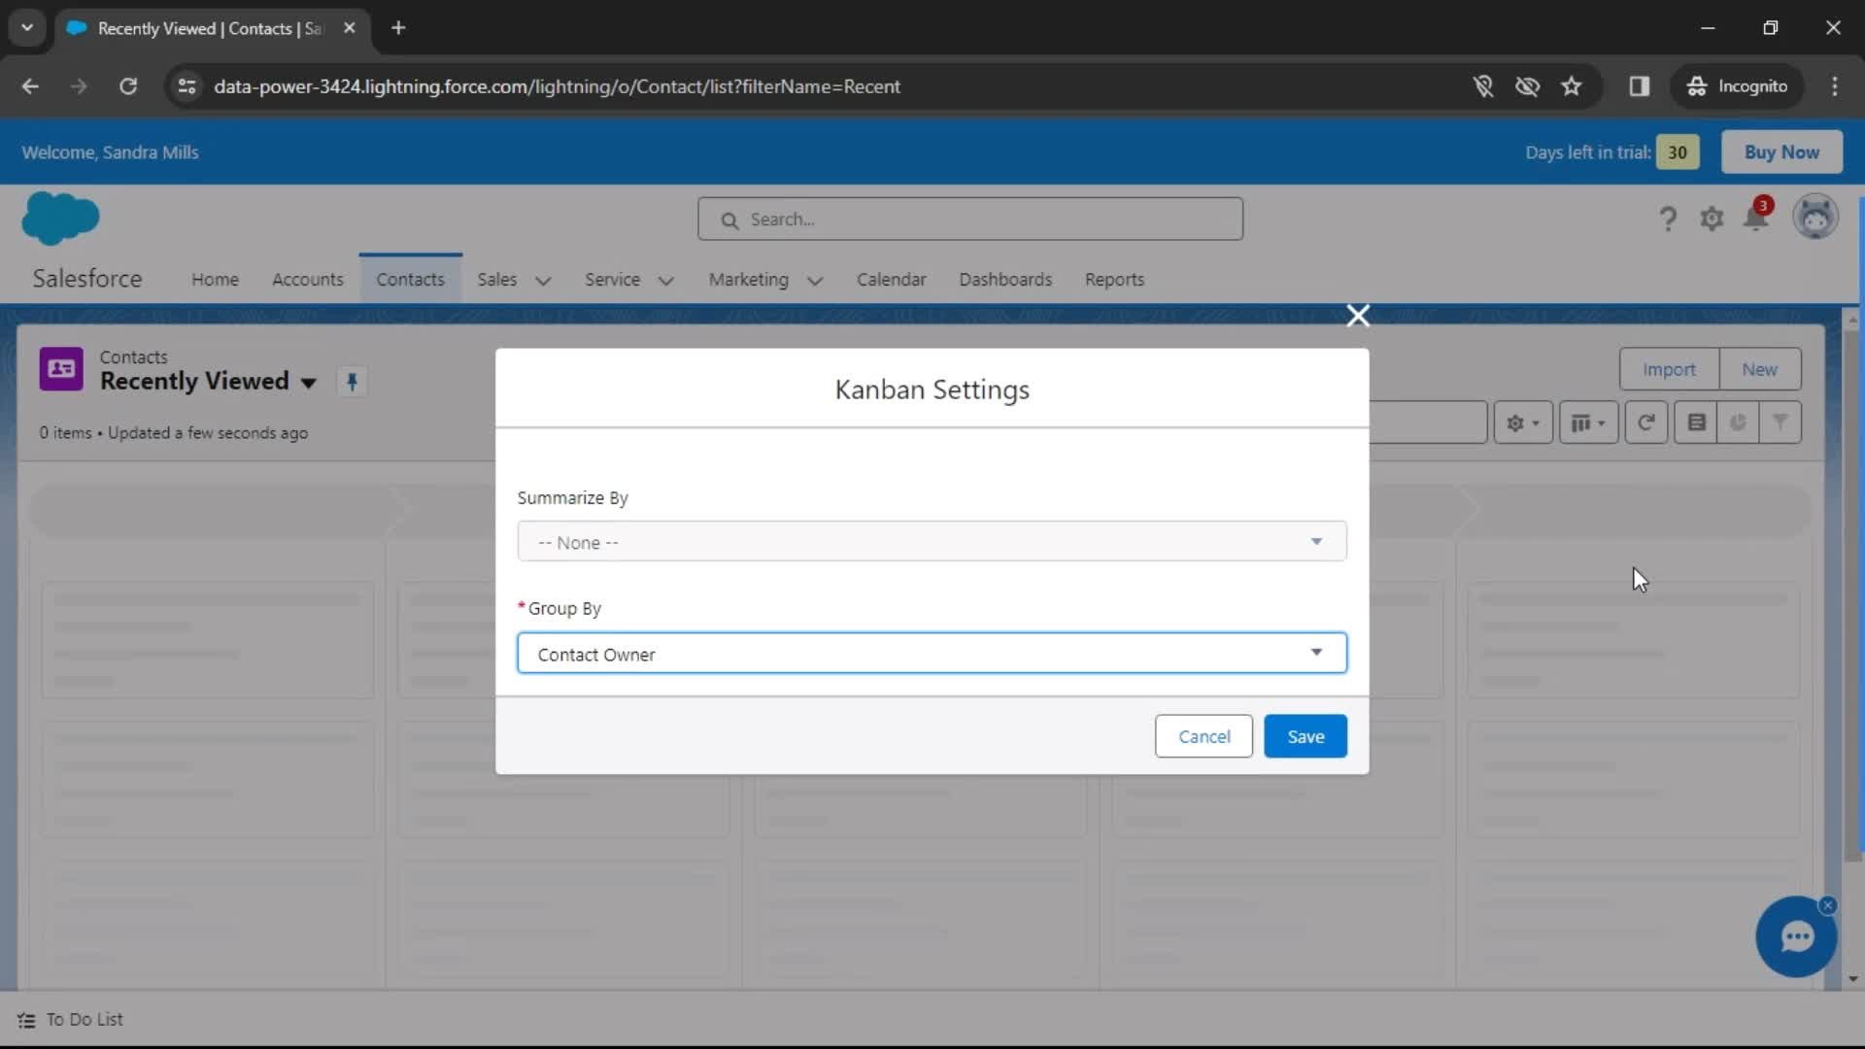Click the address bar URL
Screen dimensions: 1865x1049
(x=557, y=86)
